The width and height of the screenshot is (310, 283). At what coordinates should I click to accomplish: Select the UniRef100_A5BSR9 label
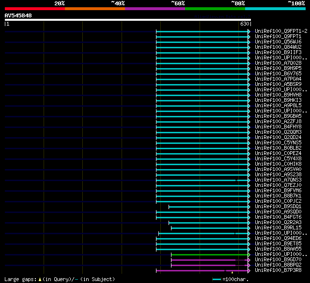(x=278, y=85)
